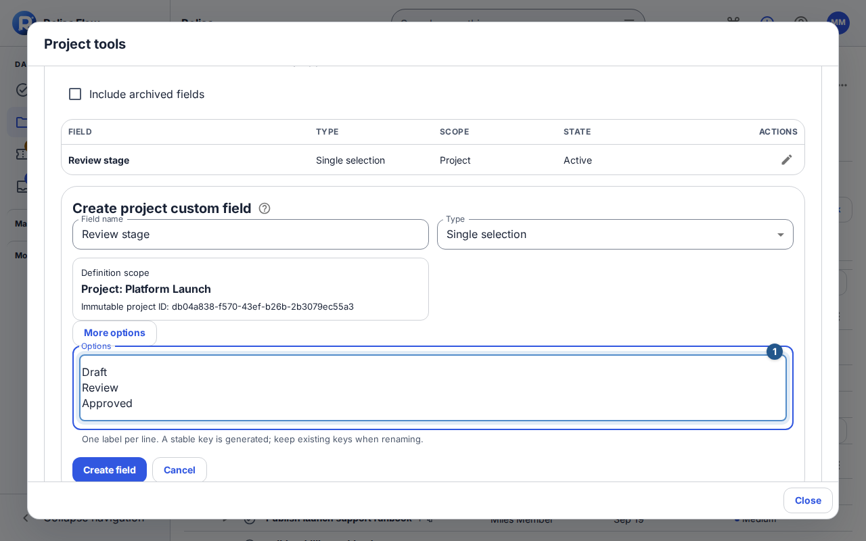Open the Type dropdown
The width and height of the screenshot is (866, 541).
click(615, 234)
